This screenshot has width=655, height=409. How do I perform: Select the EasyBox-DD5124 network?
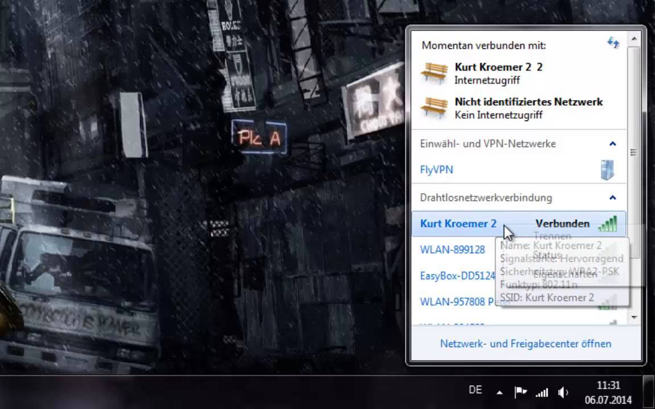click(x=457, y=276)
